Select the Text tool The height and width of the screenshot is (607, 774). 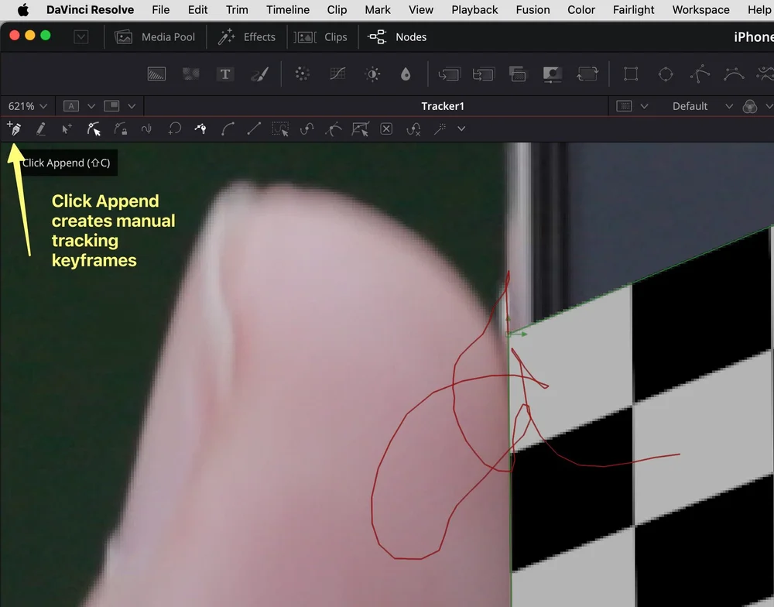225,74
